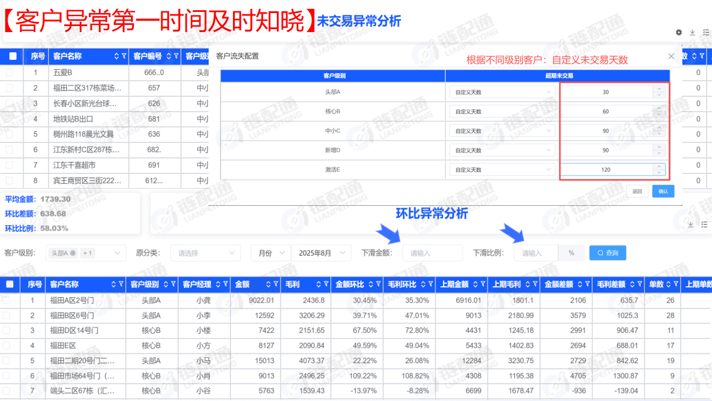Click the 下滑金额 input field

pos(432,253)
